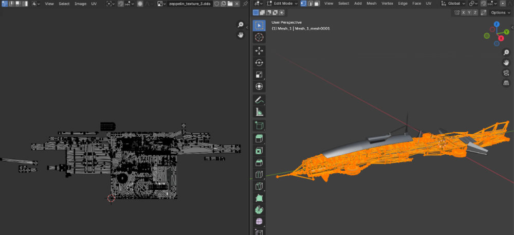The width and height of the screenshot is (514, 235).
Task: Open the 3D viewport snapping options dropdown
Action: click(x=493, y=3)
